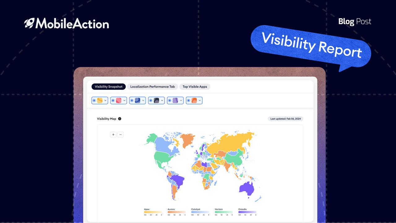Click the Horizon legend label
The width and height of the screenshot is (396, 223).
tap(219, 209)
